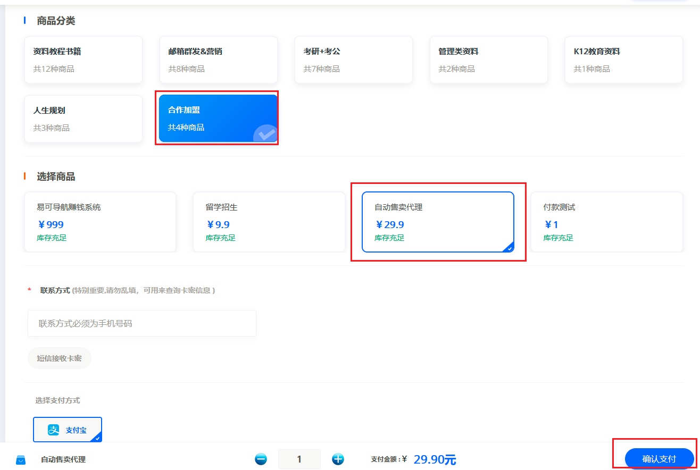This screenshot has width=700, height=470.
Task: Click the minus quantity icon
Action: 261,459
